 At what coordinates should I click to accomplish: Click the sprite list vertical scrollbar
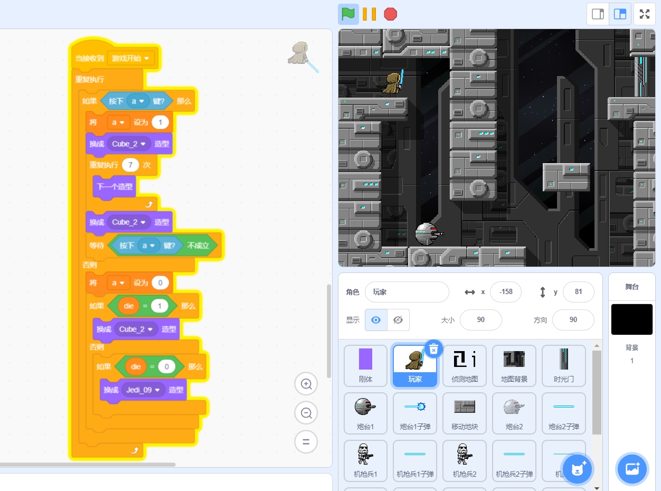point(597,392)
